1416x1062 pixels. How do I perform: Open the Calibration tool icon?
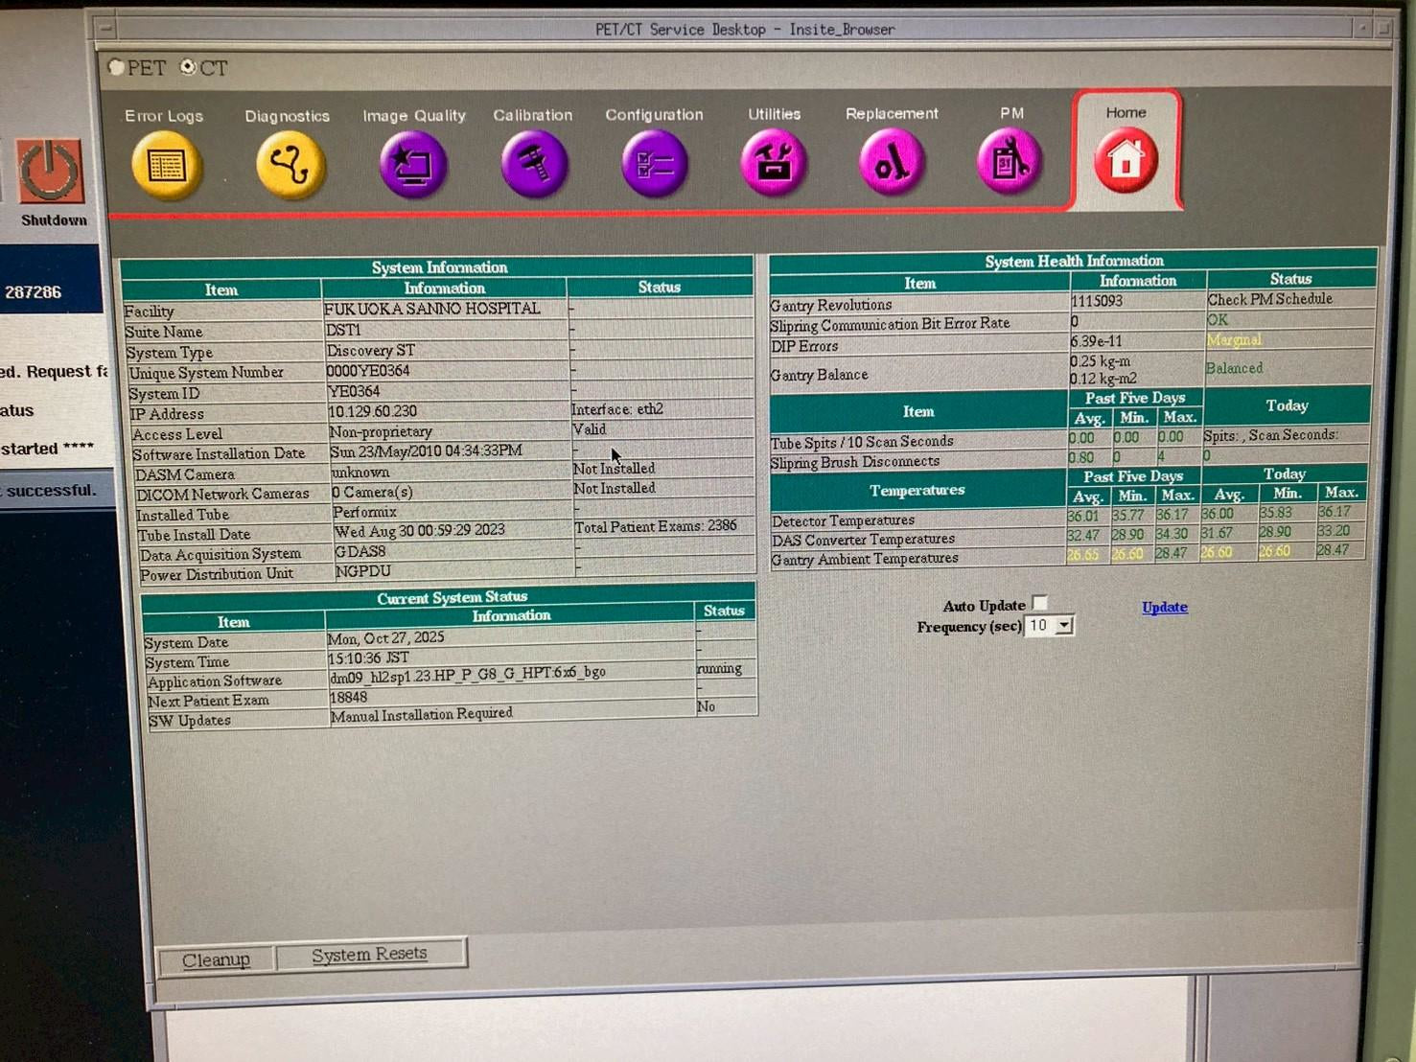534,165
